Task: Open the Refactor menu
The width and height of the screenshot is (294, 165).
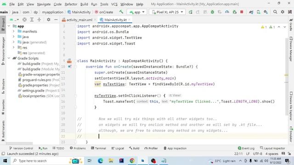Action: [x=71, y=4]
